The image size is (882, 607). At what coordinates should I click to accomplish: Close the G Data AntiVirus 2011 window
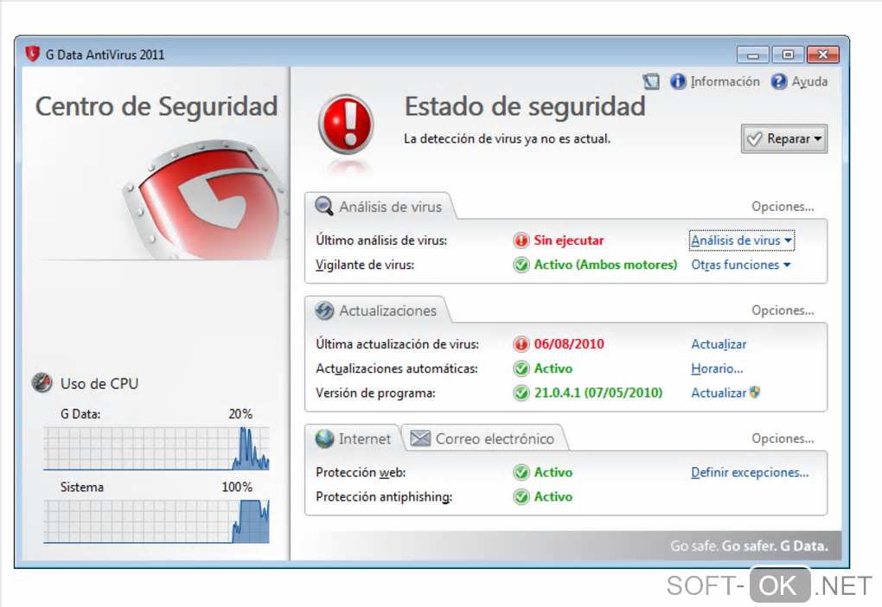point(823,54)
